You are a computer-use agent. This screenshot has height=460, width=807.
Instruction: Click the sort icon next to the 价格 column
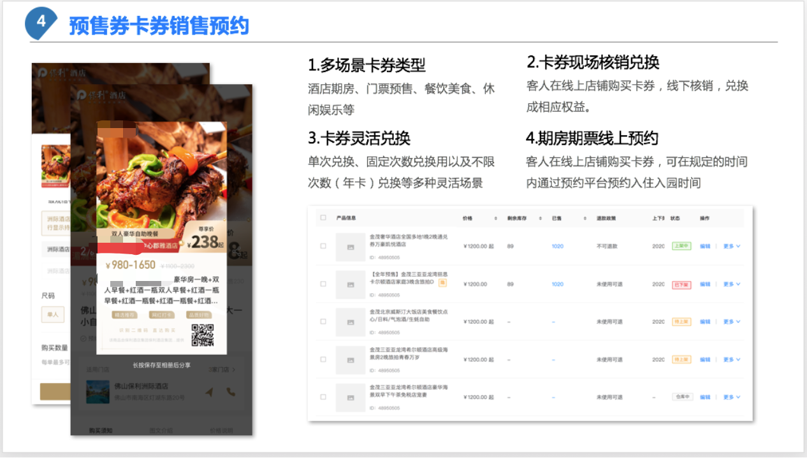(x=495, y=217)
